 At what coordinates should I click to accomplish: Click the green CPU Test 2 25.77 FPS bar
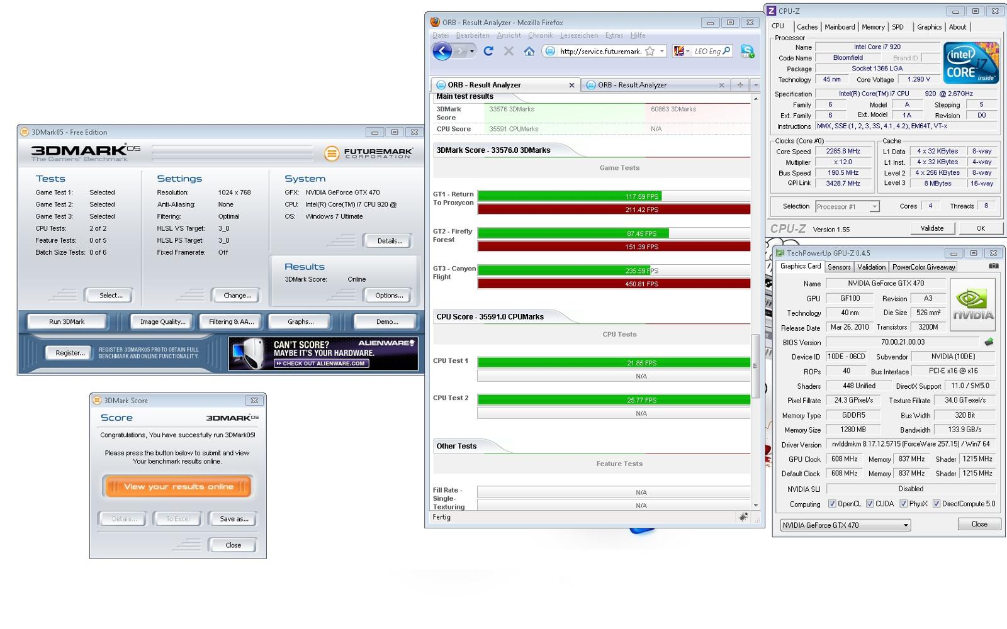click(x=614, y=400)
